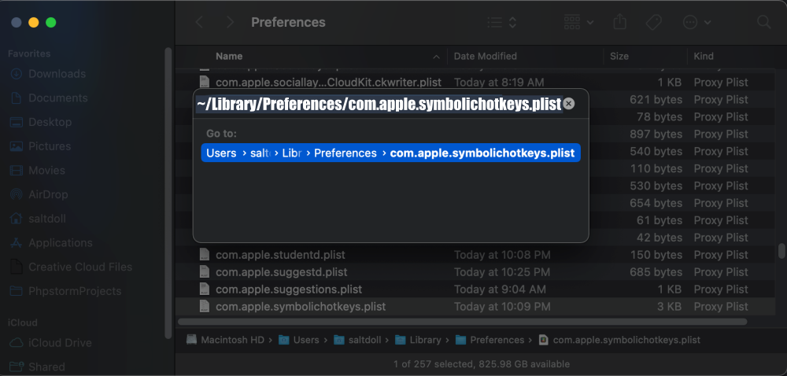Sort by Size column header
The image size is (787, 376).
click(619, 56)
